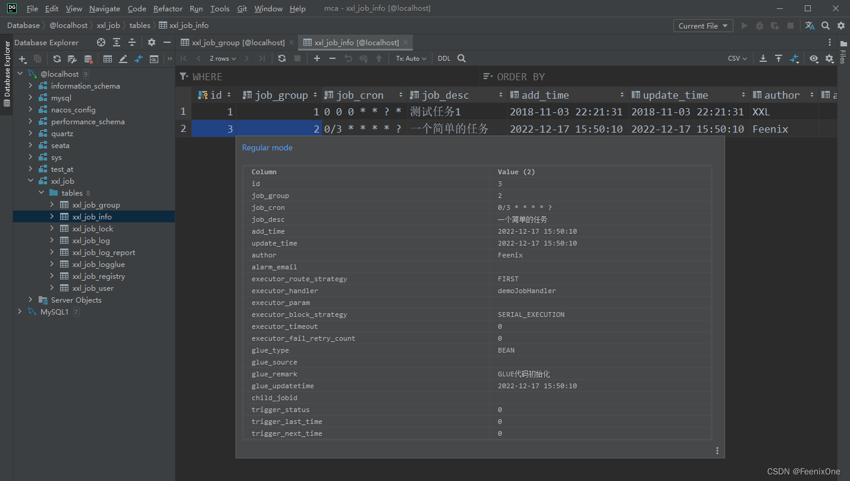Click the New (plus) icon in Database Explorer
This screenshot has width=850, height=481.
pyautogui.click(x=23, y=59)
